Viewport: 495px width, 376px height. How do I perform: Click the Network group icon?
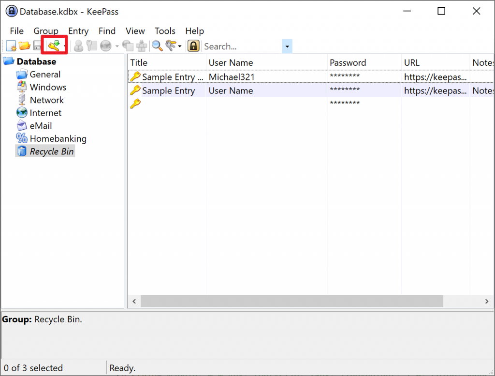(22, 100)
